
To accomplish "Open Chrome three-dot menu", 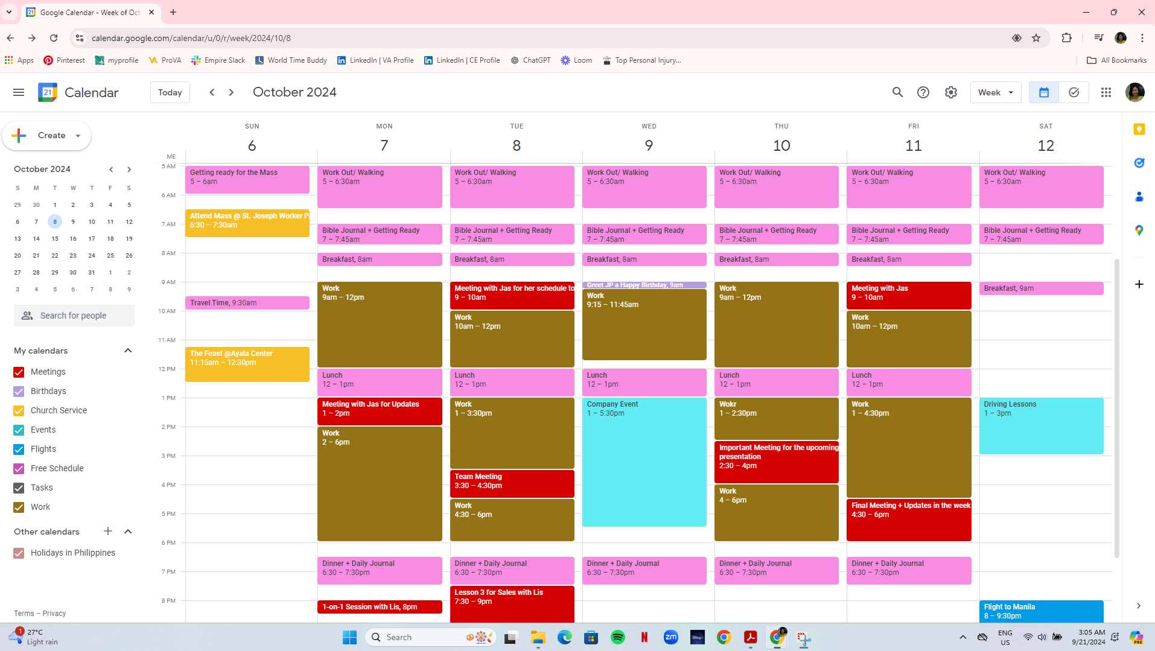I will [x=1142, y=38].
